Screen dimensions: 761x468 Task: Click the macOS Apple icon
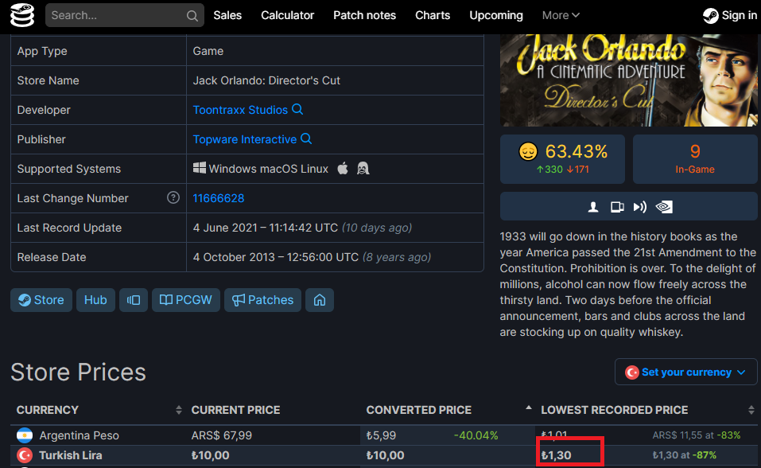pos(343,169)
